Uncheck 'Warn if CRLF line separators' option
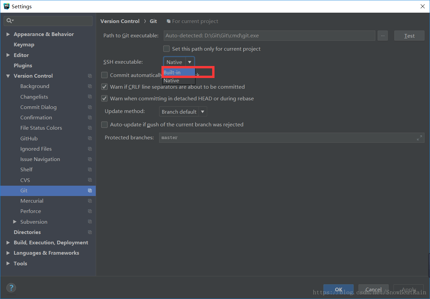The image size is (430, 299). coord(104,87)
